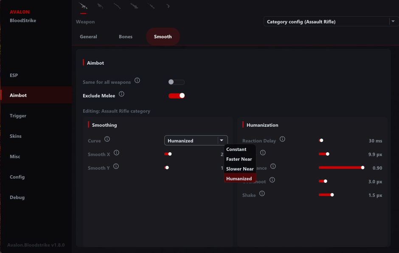The width and height of the screenshot is (399, 253).
Task: Open the Misc sidebar section
Action: pos(36,156)
